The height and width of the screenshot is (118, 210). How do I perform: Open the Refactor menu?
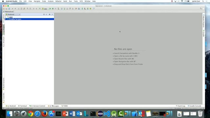click(58, 1)
